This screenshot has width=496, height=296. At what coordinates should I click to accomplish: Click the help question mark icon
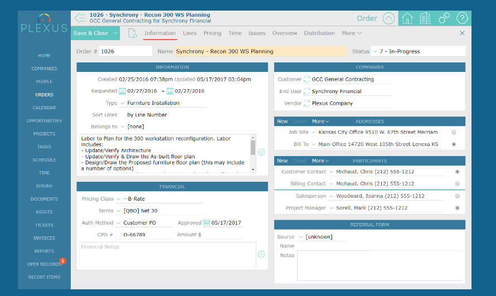(x=462, y=18)
